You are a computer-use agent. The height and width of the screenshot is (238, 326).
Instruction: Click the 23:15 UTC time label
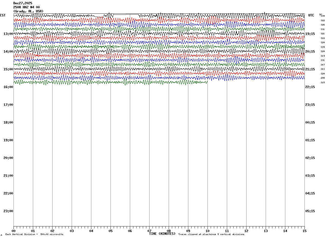[x=310, y=105]
